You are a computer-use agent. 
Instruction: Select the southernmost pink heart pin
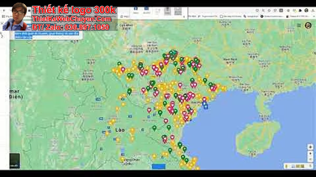coord(165,140)
